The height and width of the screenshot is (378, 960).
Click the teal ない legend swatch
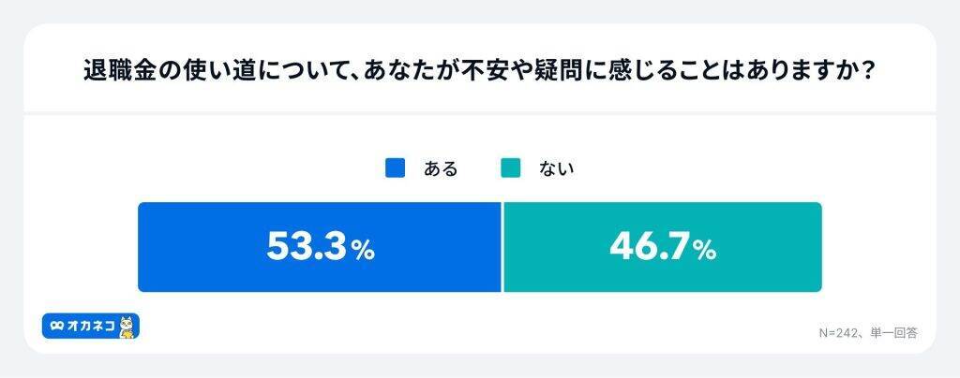(x=510, y=168)
